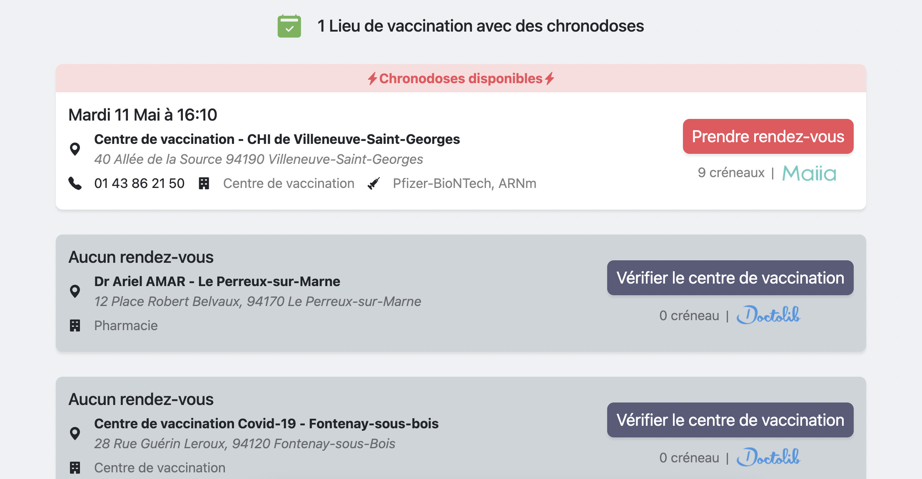922x479 pixels.
Task: Click the Doctolib logo in Dr Amar's card
Action: pyautogui.click(x=768, y=316)
